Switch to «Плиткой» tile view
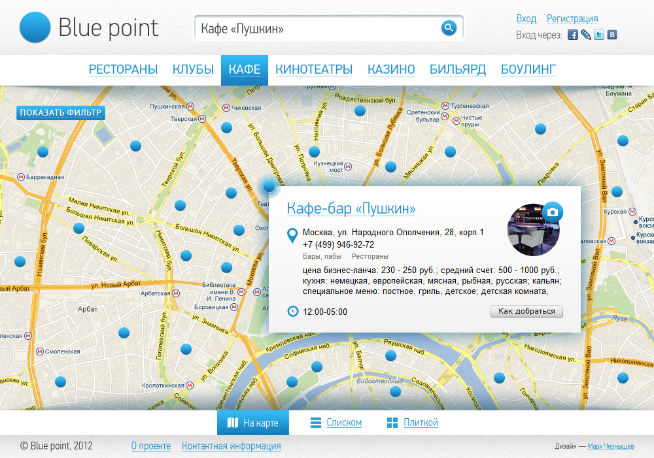Screen dimensions: 654x458 click(413, 423)
